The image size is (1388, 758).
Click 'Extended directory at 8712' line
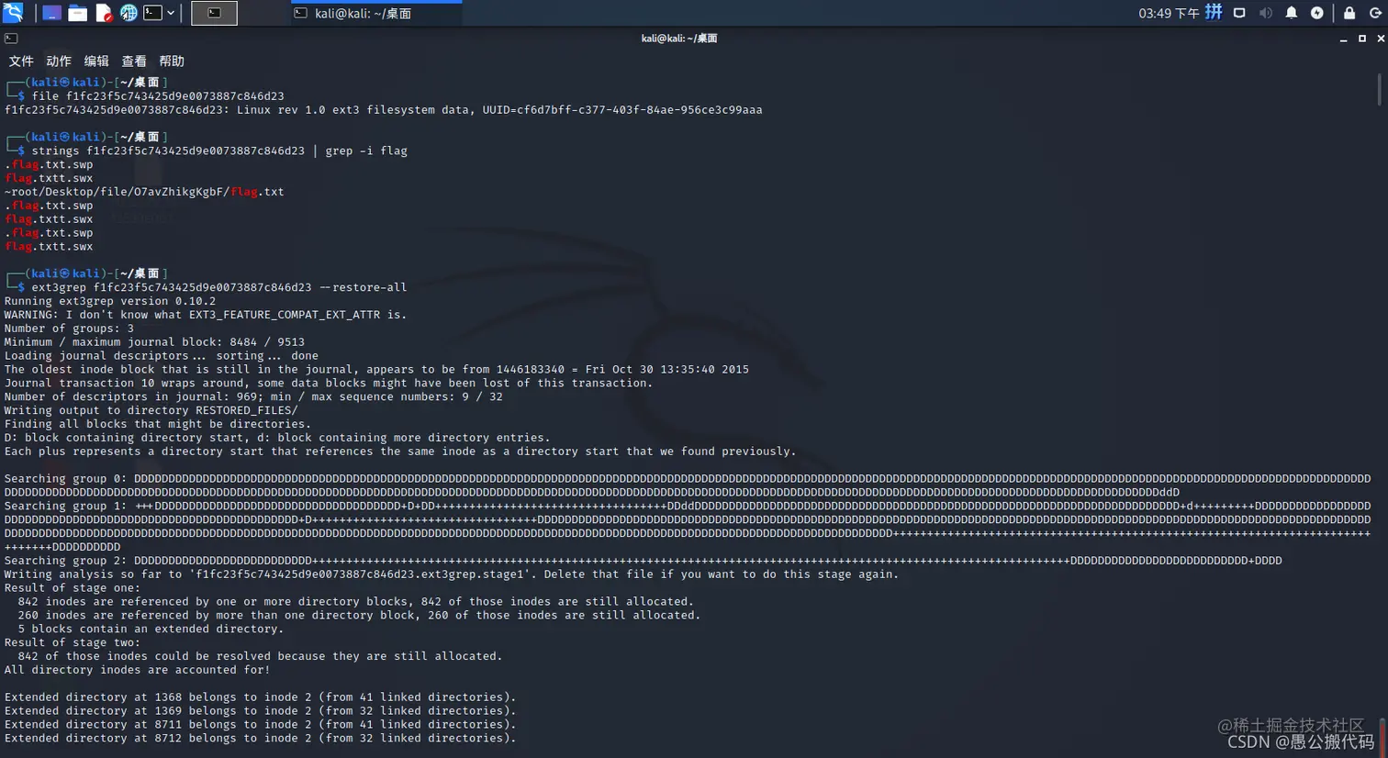(261, 739)
